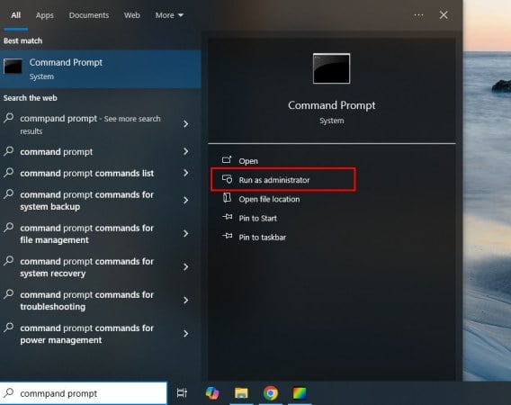Close the search panel with X
Viewport: 511px width, 405px height.
(x=444, y=15)
